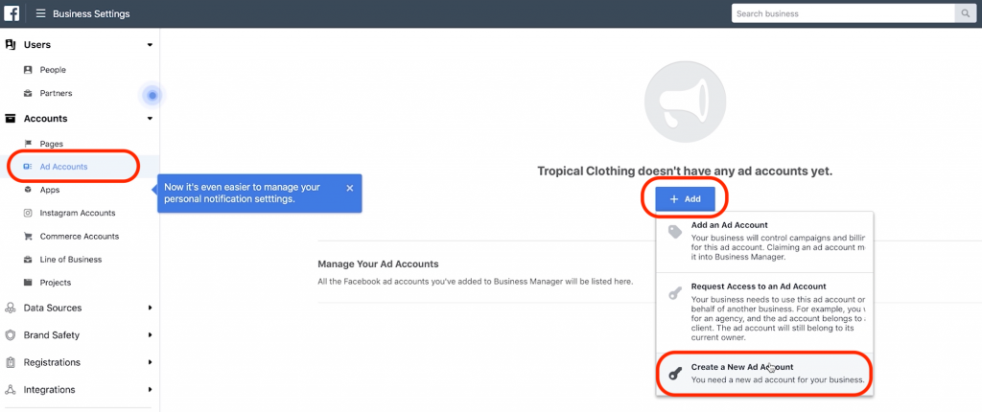Click the Instagram Accounts camera icon
This screenshot has width=982, height=412.
pos(28,213)
